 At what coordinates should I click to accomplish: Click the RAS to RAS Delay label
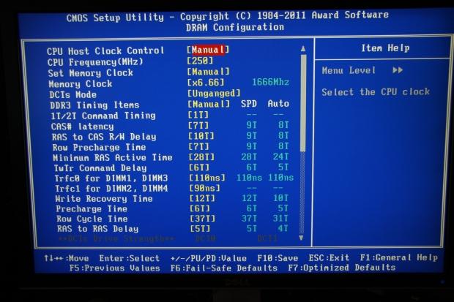(x=97, y=229)
